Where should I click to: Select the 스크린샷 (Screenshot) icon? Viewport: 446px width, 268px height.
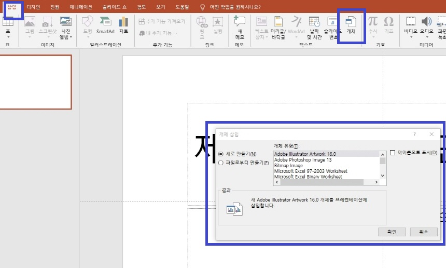(47, 22)
